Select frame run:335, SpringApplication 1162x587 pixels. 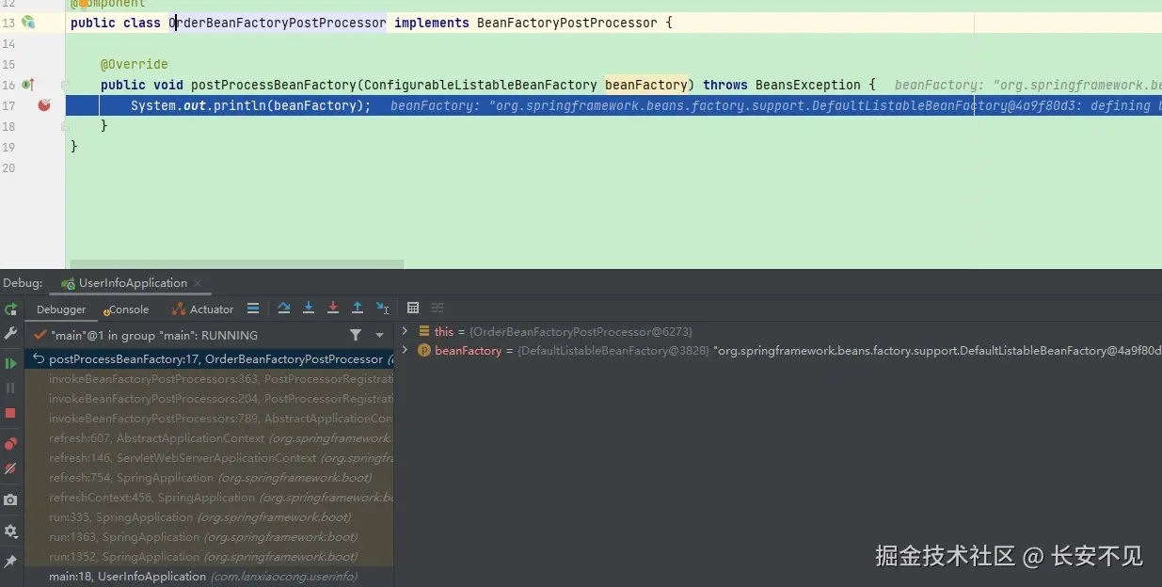tap(211, 517)
